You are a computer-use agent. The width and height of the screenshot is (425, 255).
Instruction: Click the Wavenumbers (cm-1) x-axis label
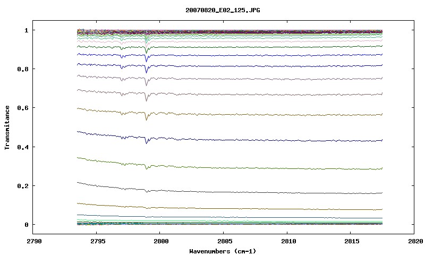(x=223, y=251)
